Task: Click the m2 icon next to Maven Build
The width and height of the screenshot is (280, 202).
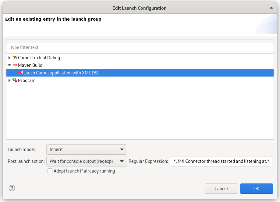Action: tap(16, 65)
